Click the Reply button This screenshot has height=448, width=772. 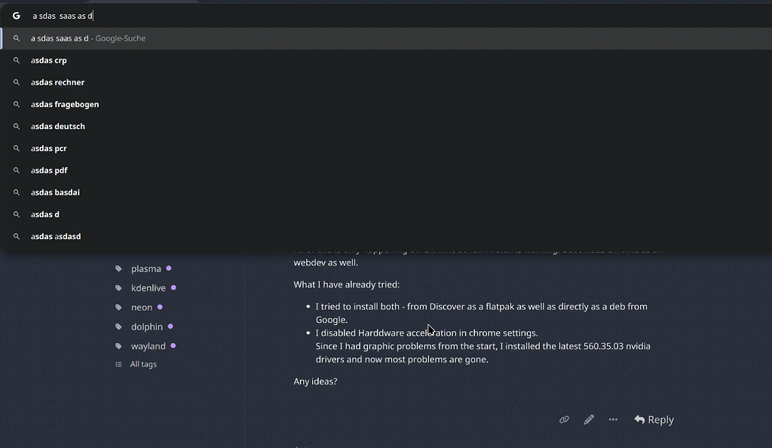[x=653, y=419]
